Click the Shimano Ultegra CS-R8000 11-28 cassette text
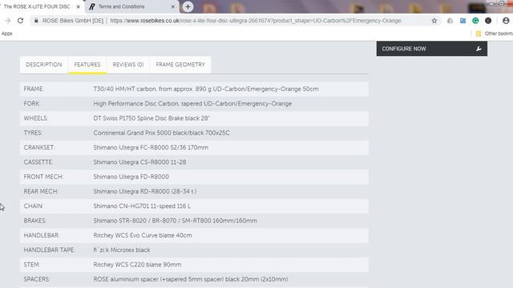 coord(139,162)
